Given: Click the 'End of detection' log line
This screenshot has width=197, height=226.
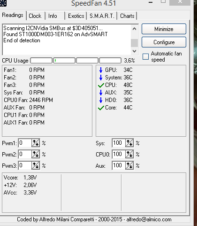Looking at the screenshot, I should click(x=22, y=40).
